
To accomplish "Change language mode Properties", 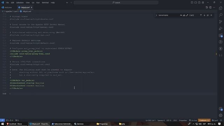I will pos(183,120).
